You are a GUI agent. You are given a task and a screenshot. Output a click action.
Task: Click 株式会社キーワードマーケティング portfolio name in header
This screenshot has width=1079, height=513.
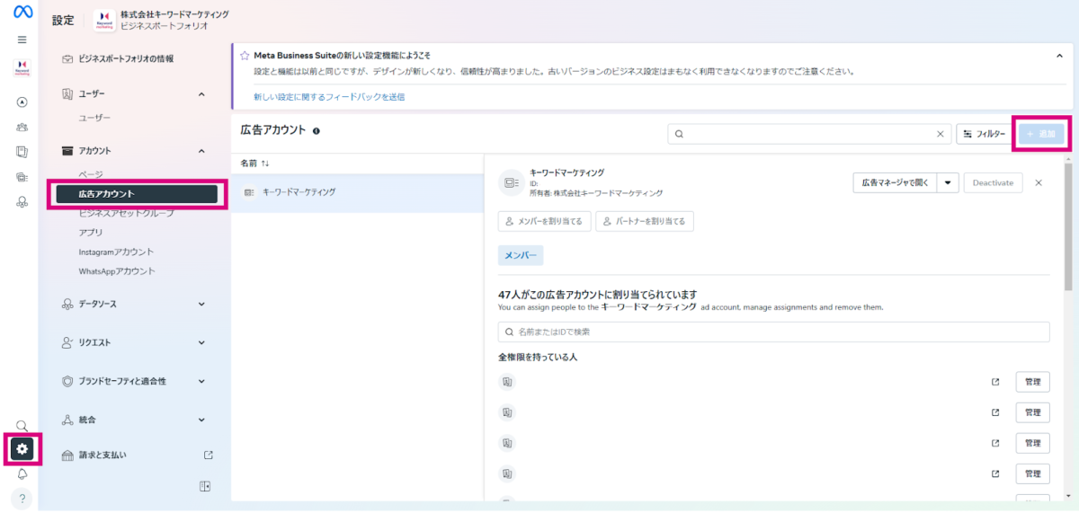coord(174,15)
